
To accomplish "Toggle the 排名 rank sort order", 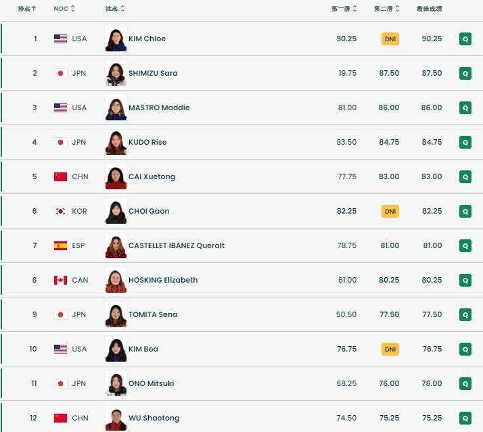I will pos(27,9).
